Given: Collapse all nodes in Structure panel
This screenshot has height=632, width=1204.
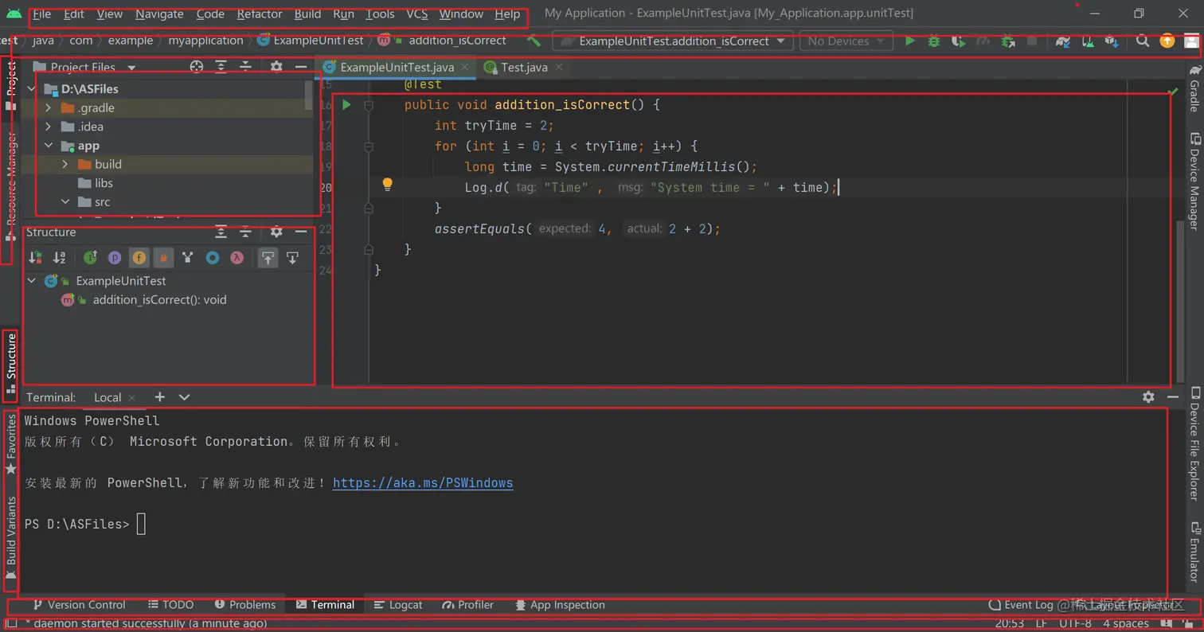Looking at the screenshot, I should [x=246, y=232].
